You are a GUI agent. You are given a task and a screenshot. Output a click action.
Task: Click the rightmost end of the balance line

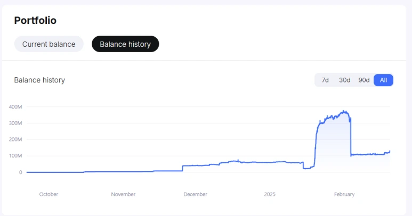tap(390, 152)
